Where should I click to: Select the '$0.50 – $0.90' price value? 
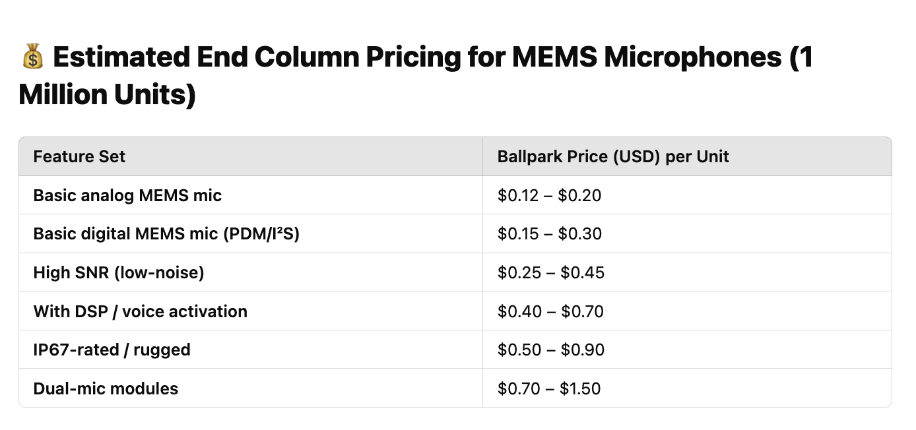[x=551, y=350]
